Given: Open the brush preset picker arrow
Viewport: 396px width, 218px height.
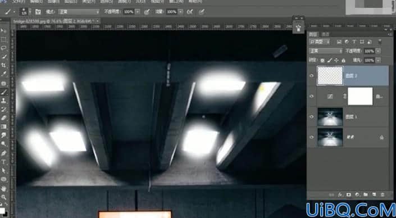Looking at the screenshot, I should (x=30, y=12).
